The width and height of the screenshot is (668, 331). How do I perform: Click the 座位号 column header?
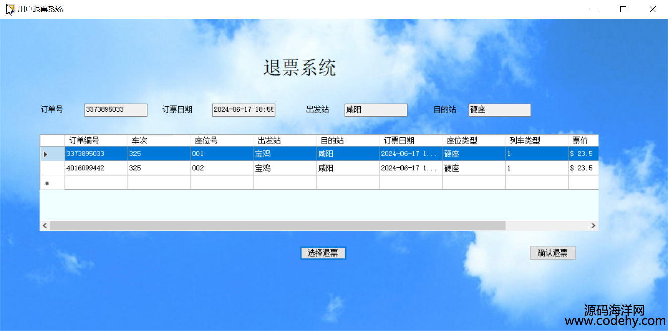click(x=223, y=141)
